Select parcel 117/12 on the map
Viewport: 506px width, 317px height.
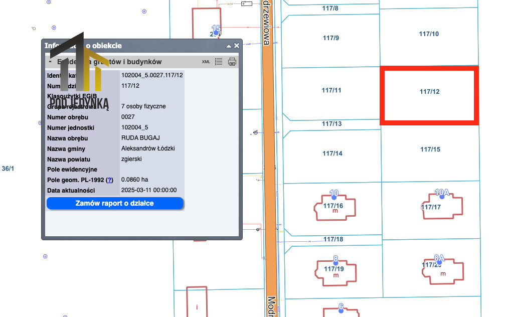(429, 95)
